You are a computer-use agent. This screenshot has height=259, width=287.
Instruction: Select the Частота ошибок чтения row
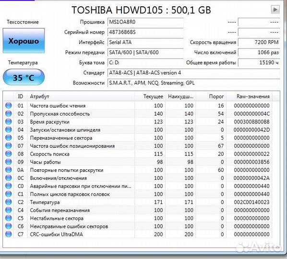138,106
